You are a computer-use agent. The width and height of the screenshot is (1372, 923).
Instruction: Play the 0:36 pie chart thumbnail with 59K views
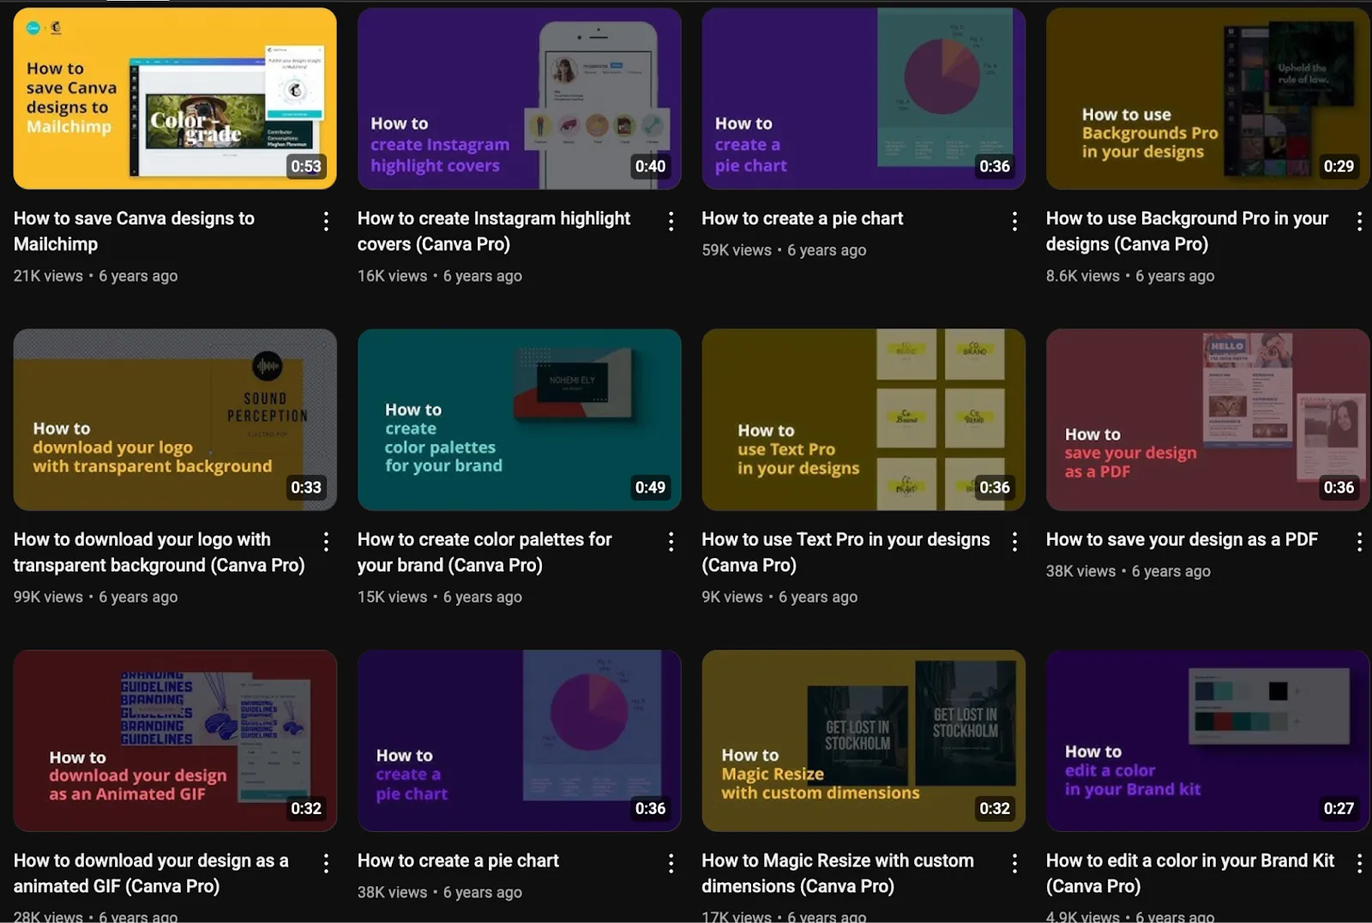(x=864, y=99)
